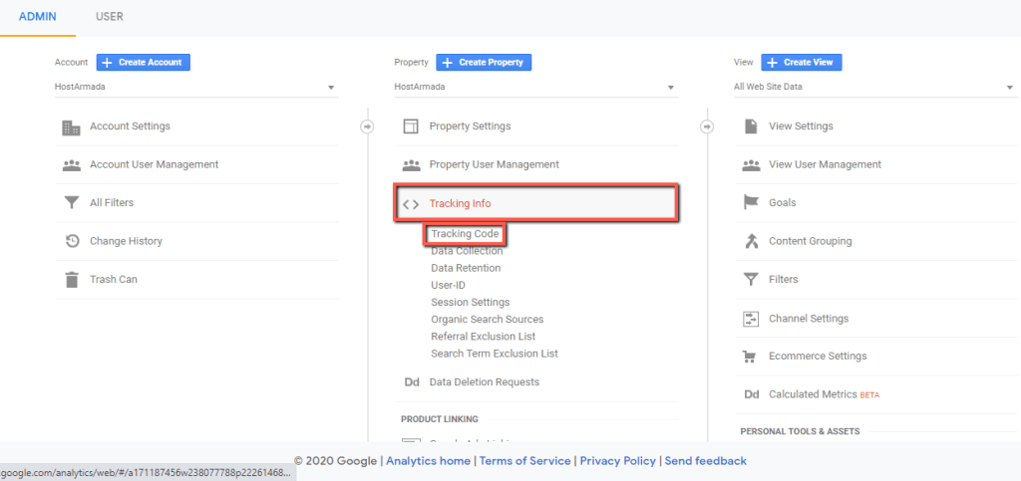Click the arrow between Property and View columns
Image resolution: width=1021 pixels, height=481 pixels.
click(707, 126)
